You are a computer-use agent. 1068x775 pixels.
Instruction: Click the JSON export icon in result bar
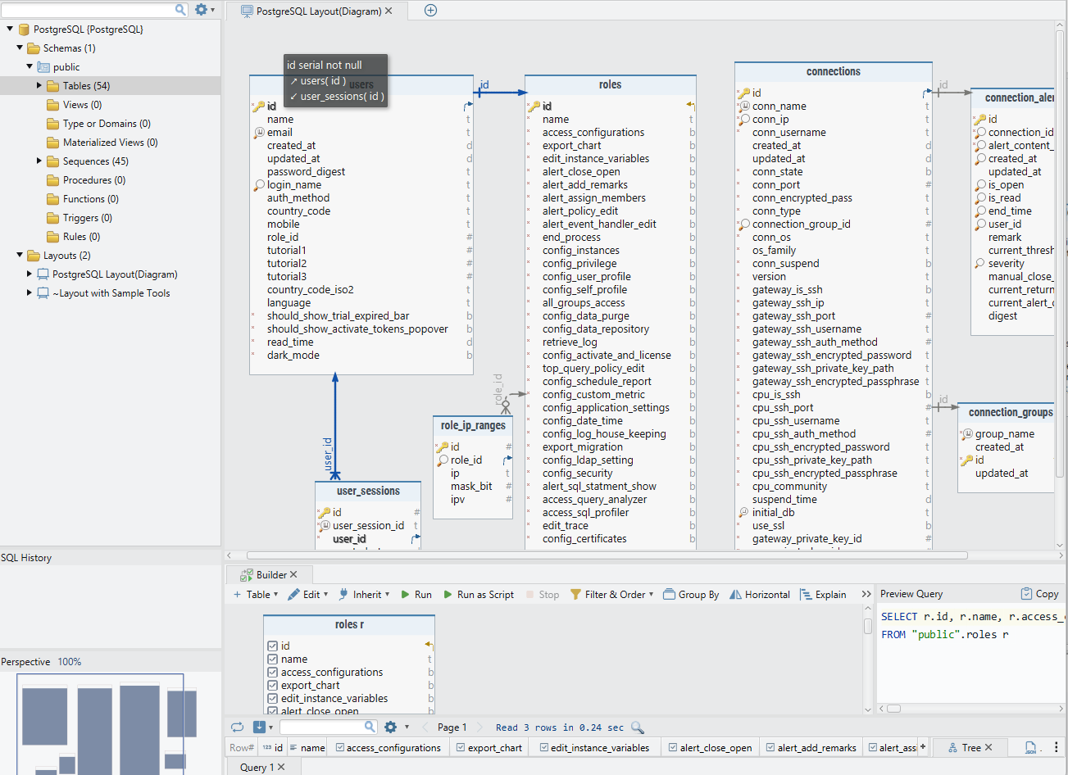1030,747
